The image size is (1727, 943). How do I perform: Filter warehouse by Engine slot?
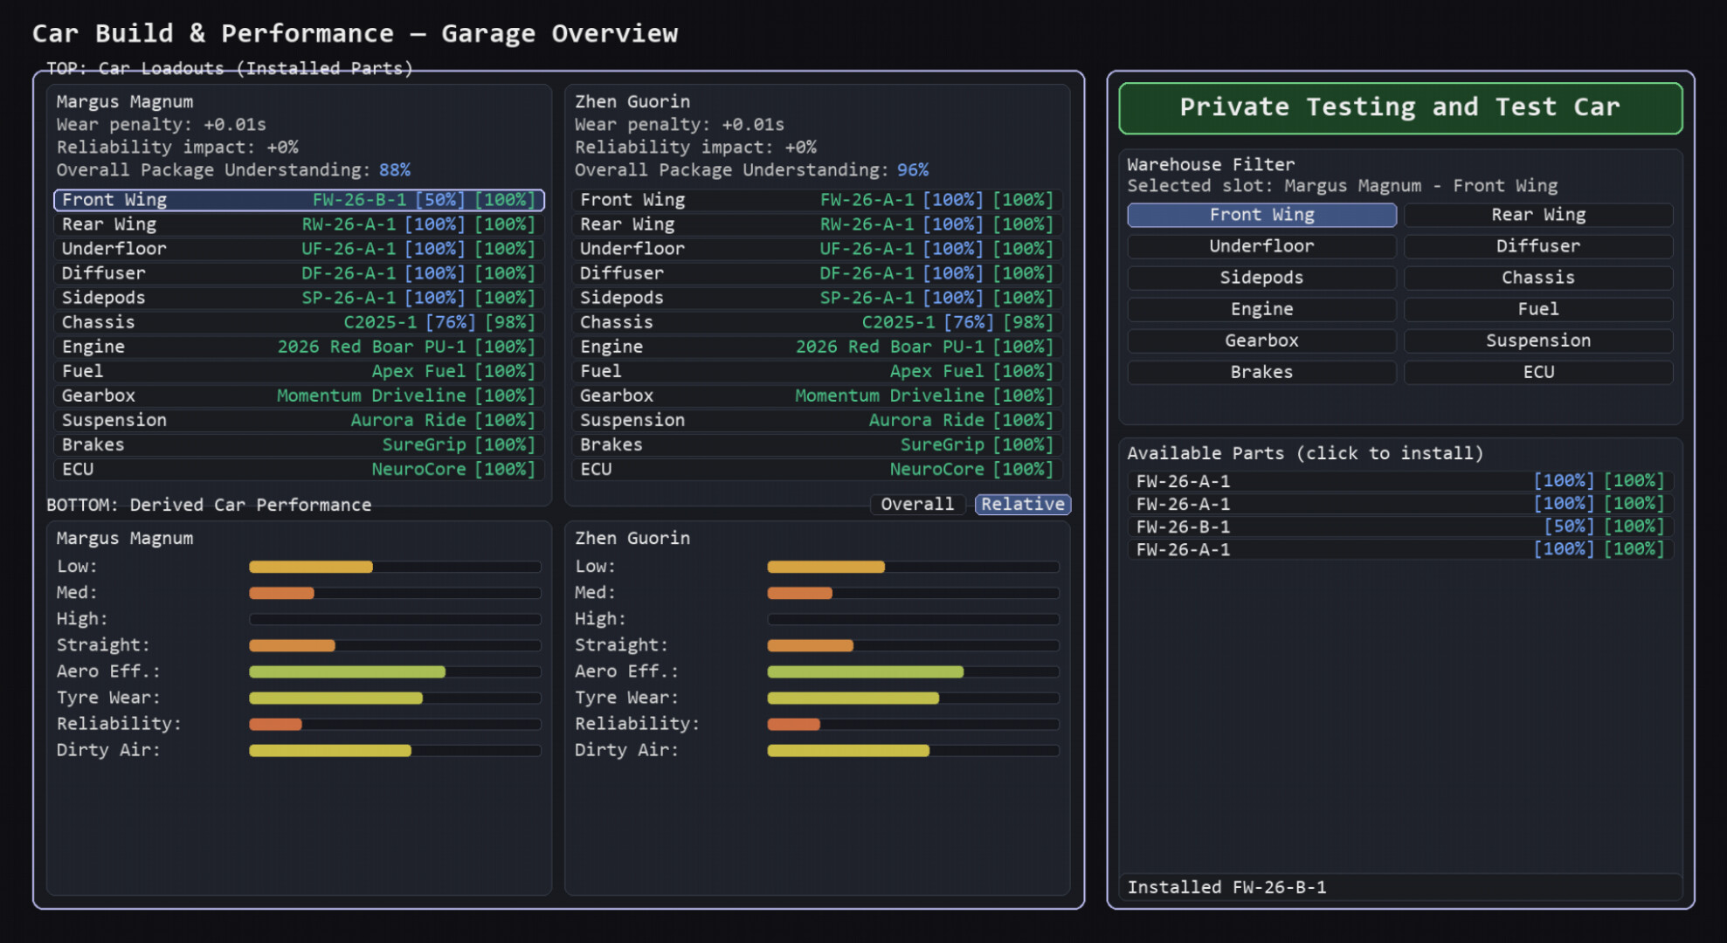(1261, 308)
